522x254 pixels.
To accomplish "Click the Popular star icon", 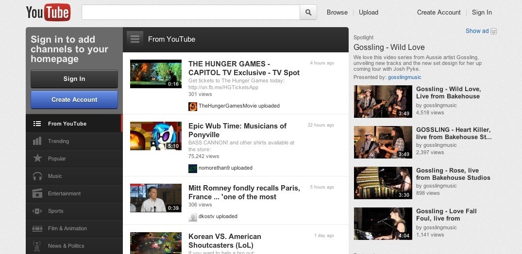I will [x=37, y=158].
